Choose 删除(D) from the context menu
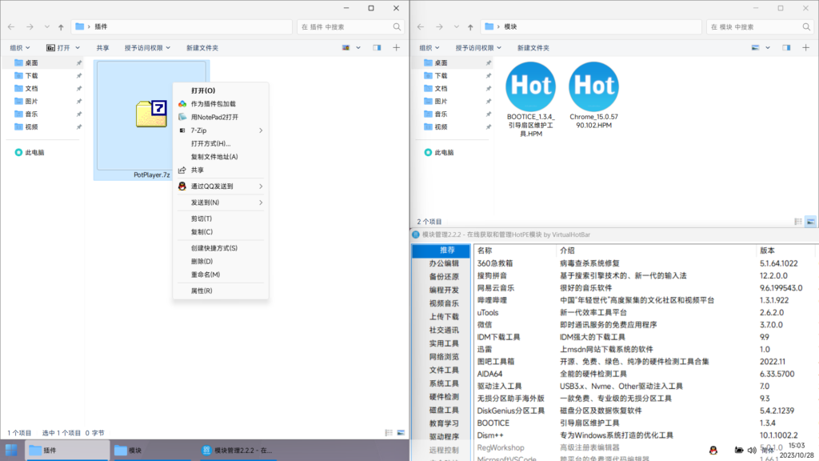 221,262
